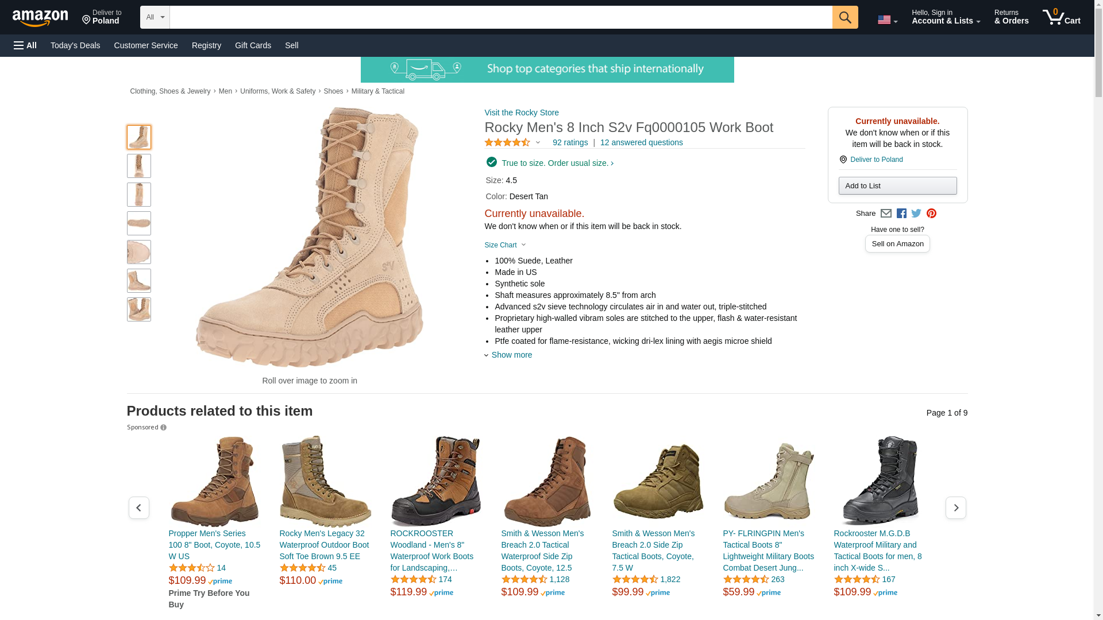Open the All hamburger menu
Viewport: 1103px width, 620px height.
point(25,45)
